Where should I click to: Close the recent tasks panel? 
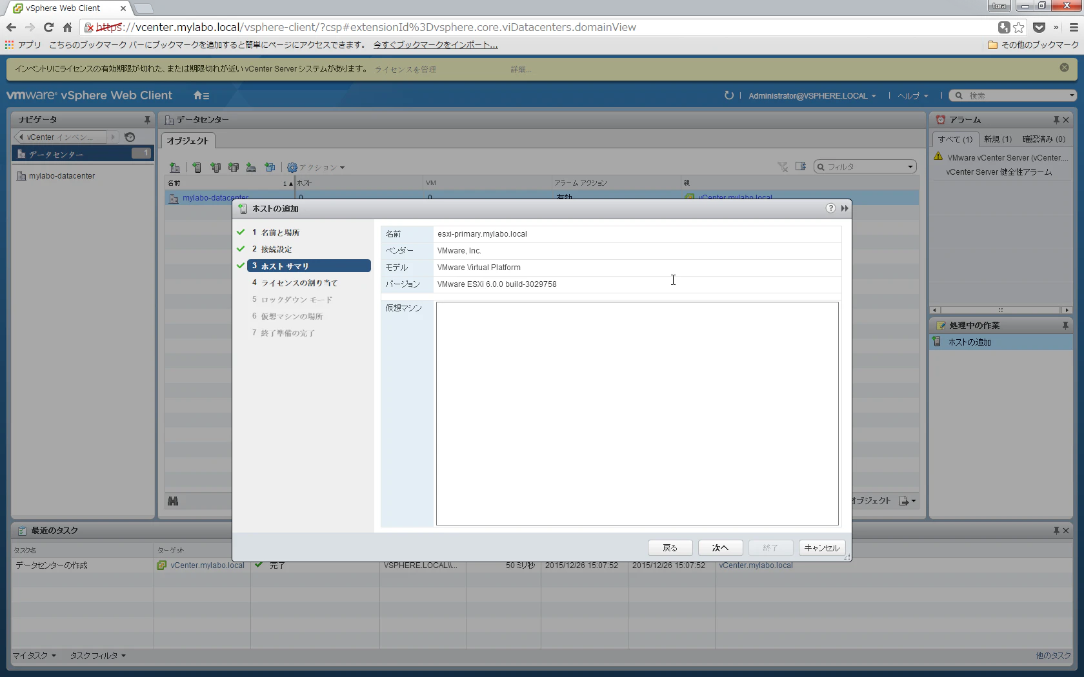pyautogui.click(x=1066, y=531)
